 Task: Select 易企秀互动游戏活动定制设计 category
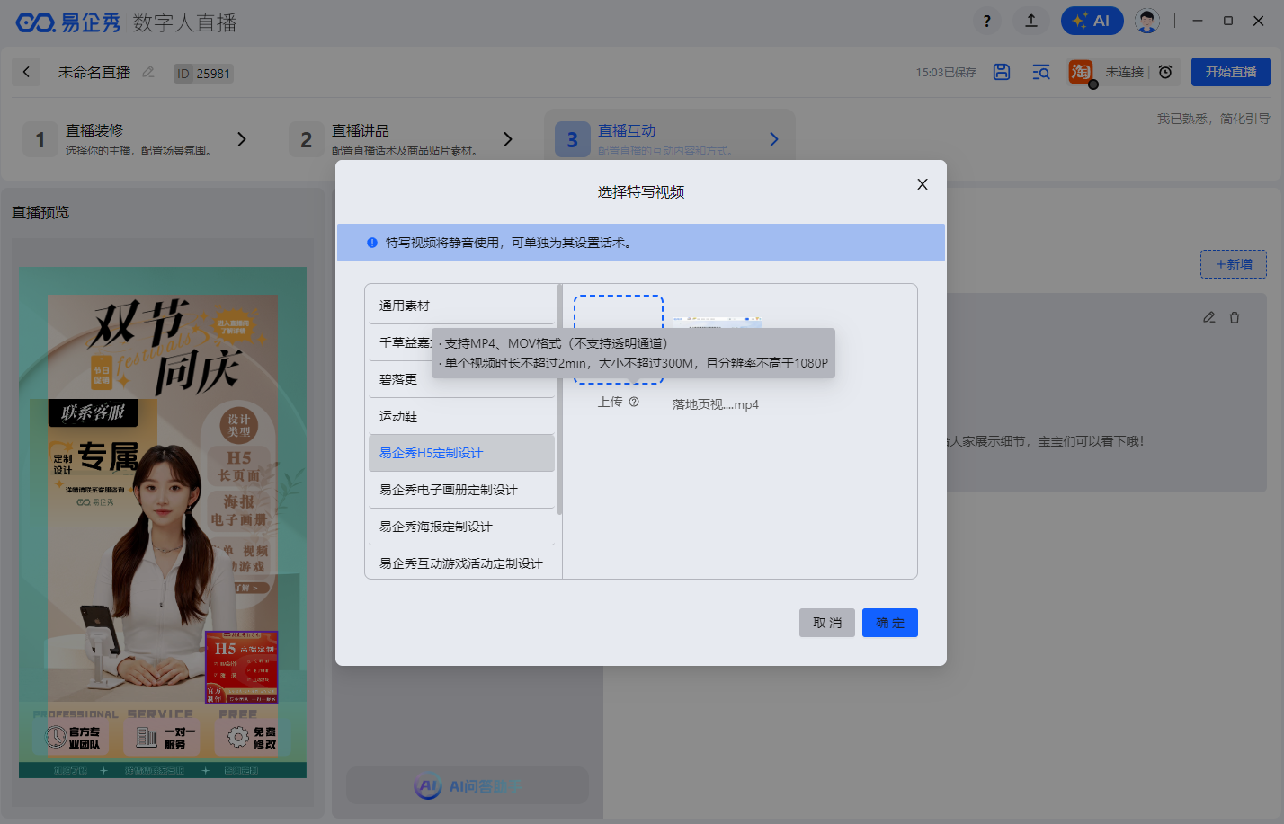click(x=461, y=563)
